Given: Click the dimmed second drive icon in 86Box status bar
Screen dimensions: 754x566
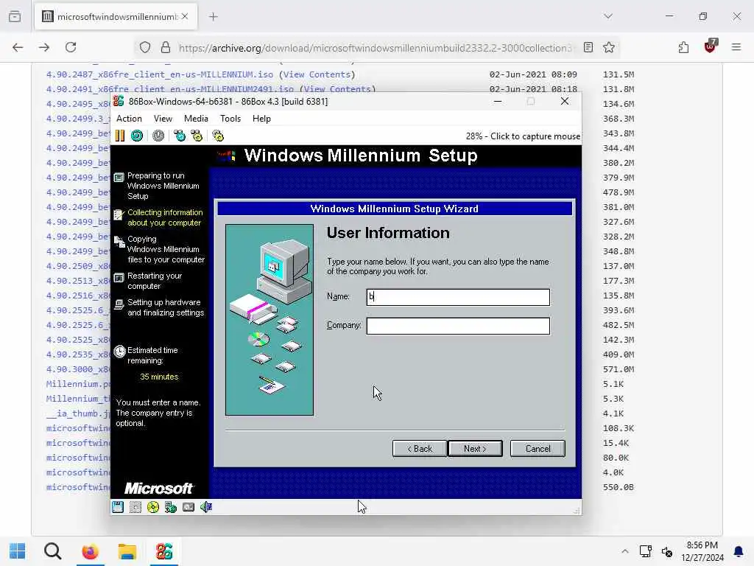Looking at the screenshot, I should 135,507.
